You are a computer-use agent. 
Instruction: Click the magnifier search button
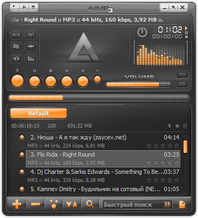coord(90,204)
